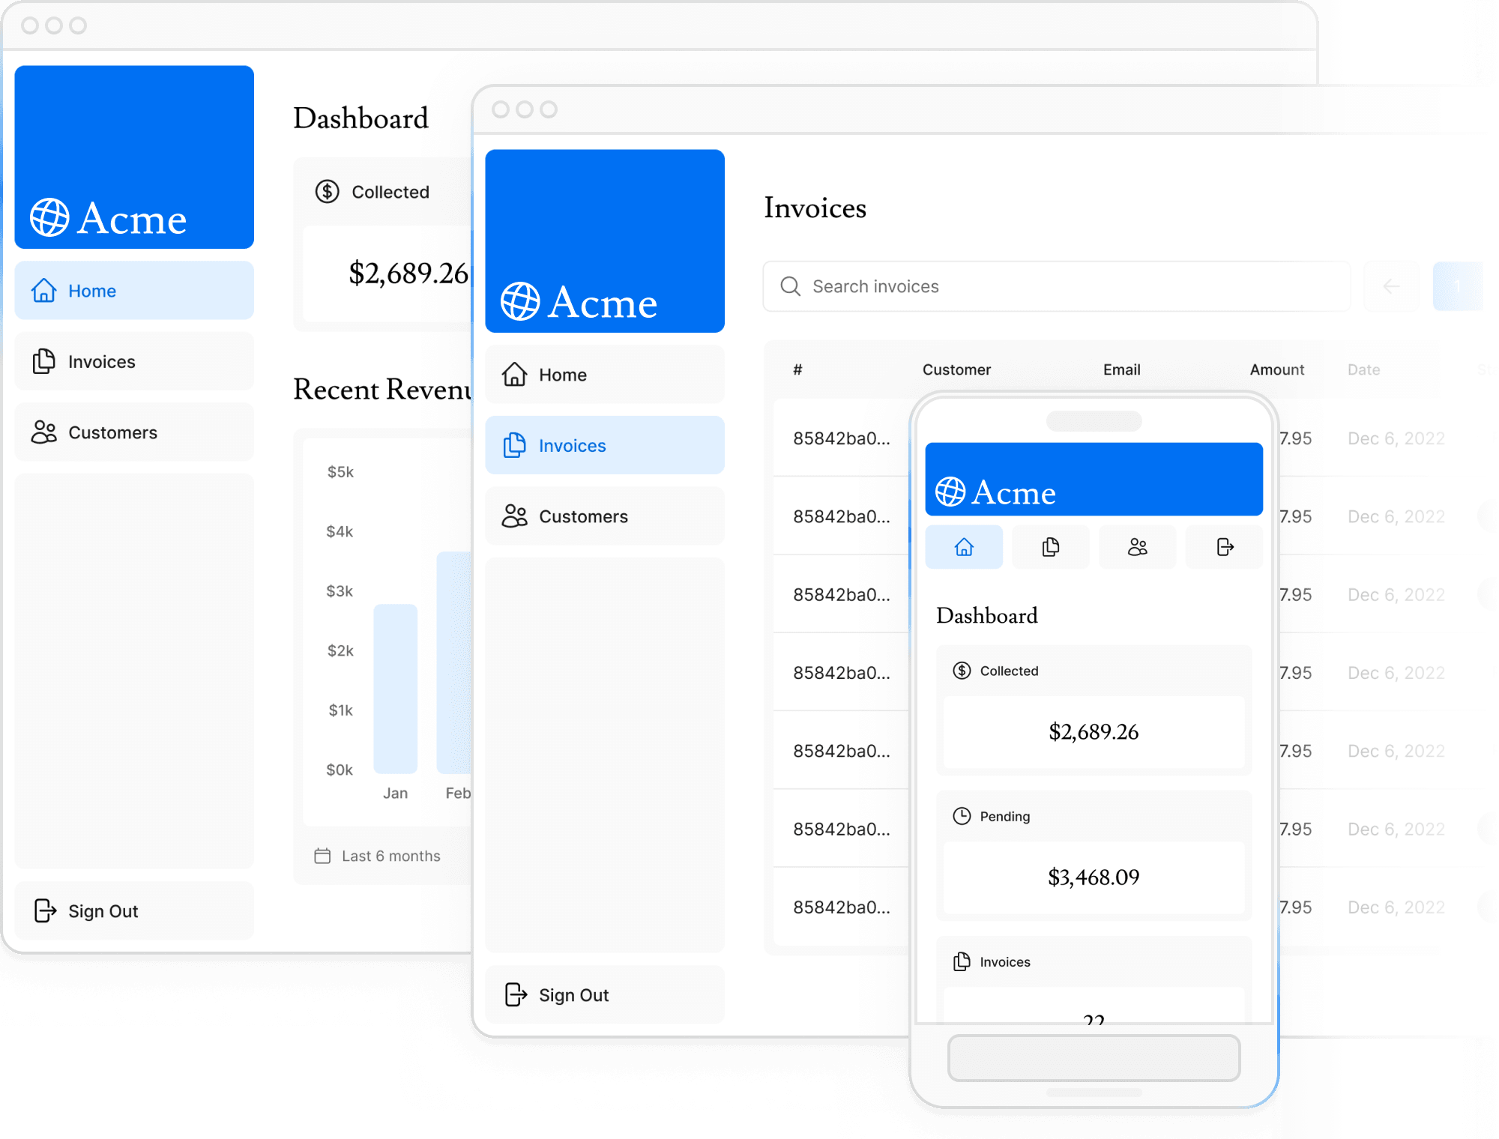
Task: Toggle the mobile customers icon tab
Action: (x=1138, y=547)
